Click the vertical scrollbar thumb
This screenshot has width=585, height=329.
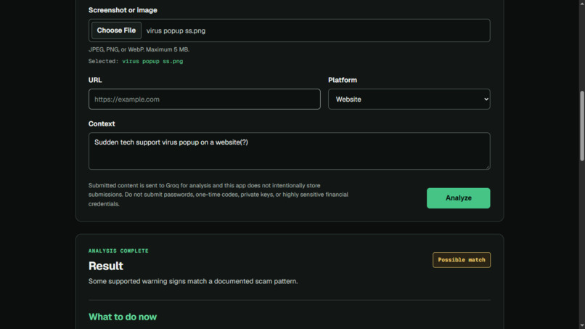click(581, 126)
